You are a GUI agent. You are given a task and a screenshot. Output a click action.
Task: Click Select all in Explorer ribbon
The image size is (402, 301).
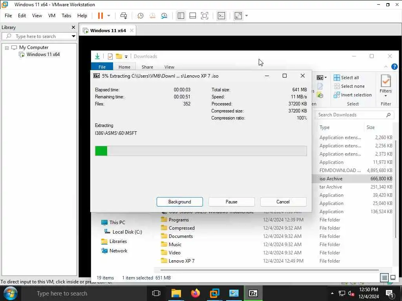(346, 78)
